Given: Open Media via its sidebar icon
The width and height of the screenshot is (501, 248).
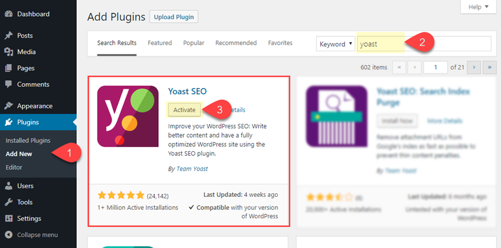Looking at the screenshot, I should tap(9, 52).
